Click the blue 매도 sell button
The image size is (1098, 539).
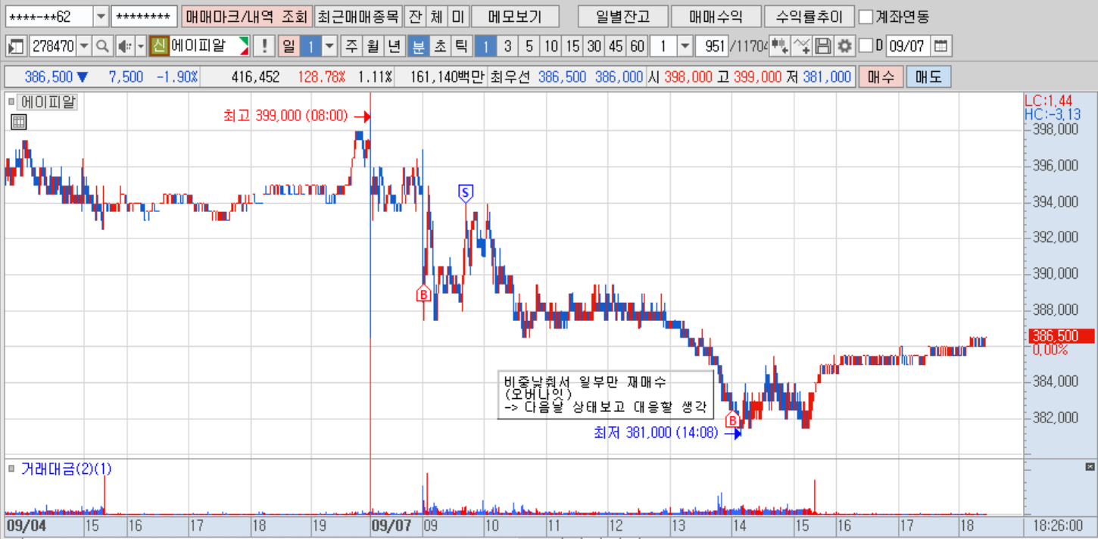click(x=928, y=76)
